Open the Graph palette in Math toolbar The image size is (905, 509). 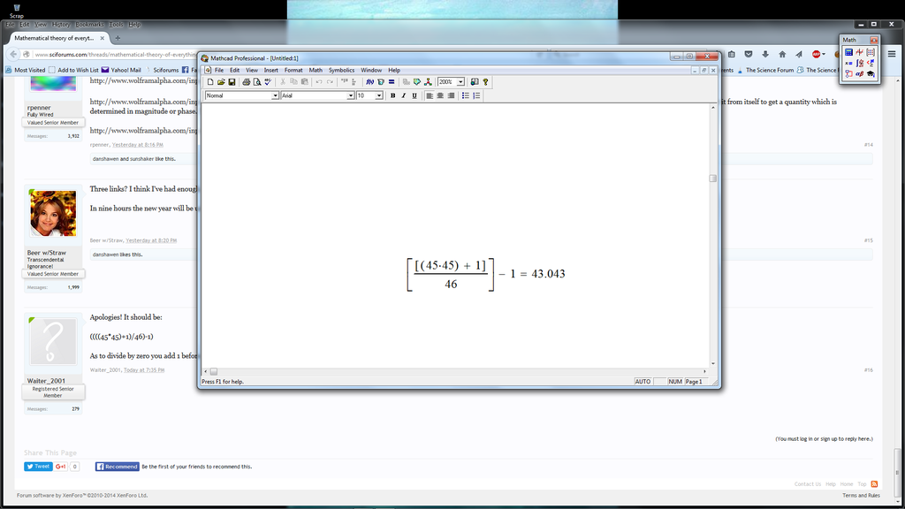coord(859,52)
